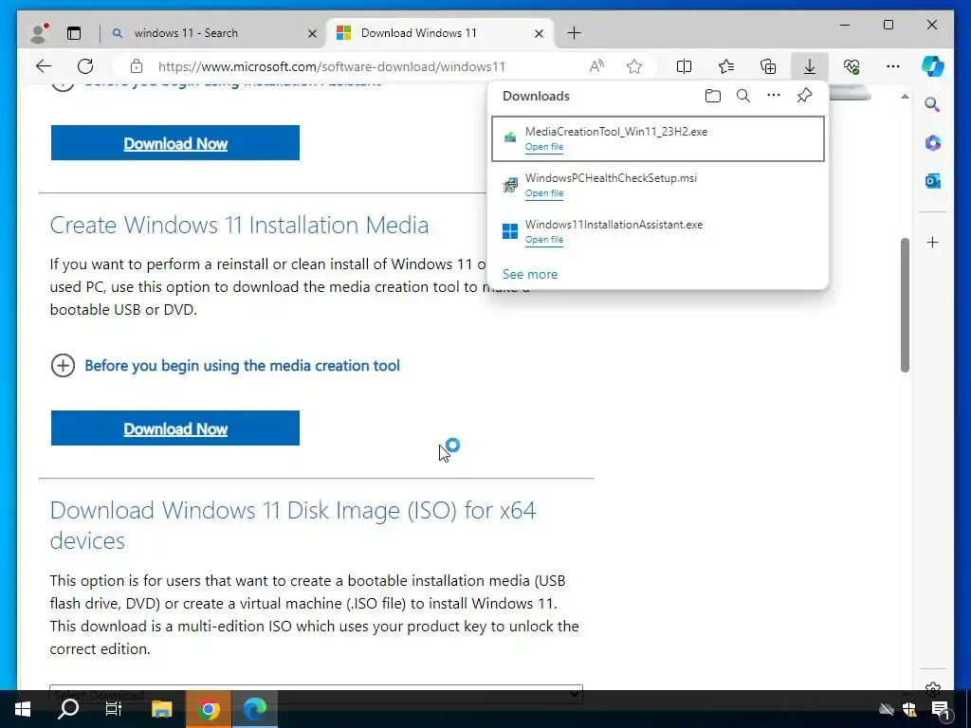Image resolution: width=971 pixels, height=728 pixels.
Task: Close the windows 11 - Search tab
Action: (x=312, y=33)
